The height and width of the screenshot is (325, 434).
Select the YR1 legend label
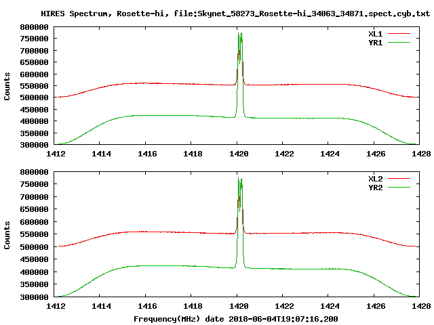[x=375, y=43]
